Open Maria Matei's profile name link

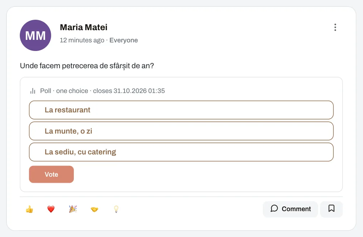(x=84, y=27)
